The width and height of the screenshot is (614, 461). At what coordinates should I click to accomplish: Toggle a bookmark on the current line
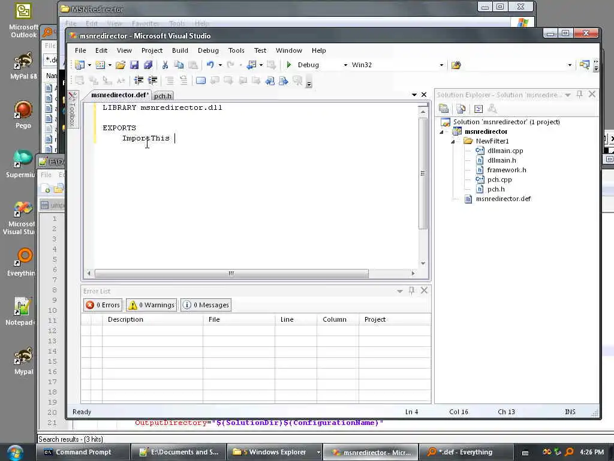click(200, 81)
